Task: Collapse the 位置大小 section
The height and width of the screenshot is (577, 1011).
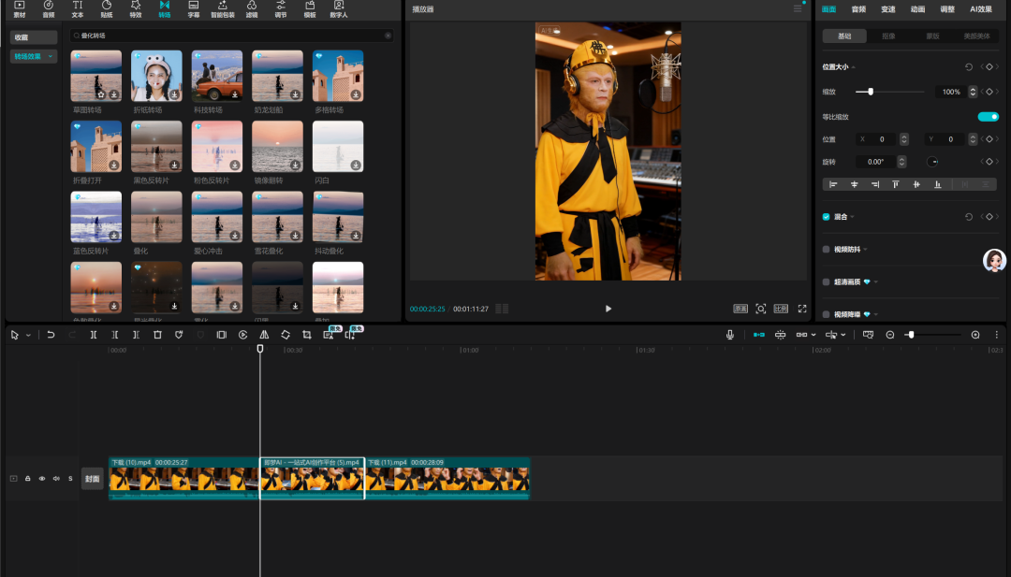Action: (x=853, y=67)
